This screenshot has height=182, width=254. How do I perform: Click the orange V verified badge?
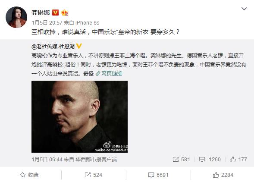pyautogui.click(x=55, y=13)
